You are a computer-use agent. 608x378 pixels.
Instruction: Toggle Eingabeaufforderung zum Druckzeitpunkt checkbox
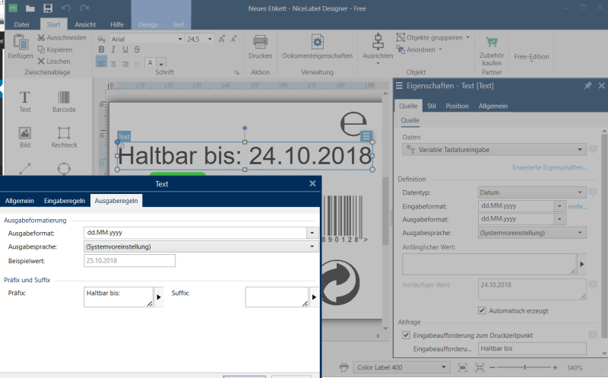406,335
